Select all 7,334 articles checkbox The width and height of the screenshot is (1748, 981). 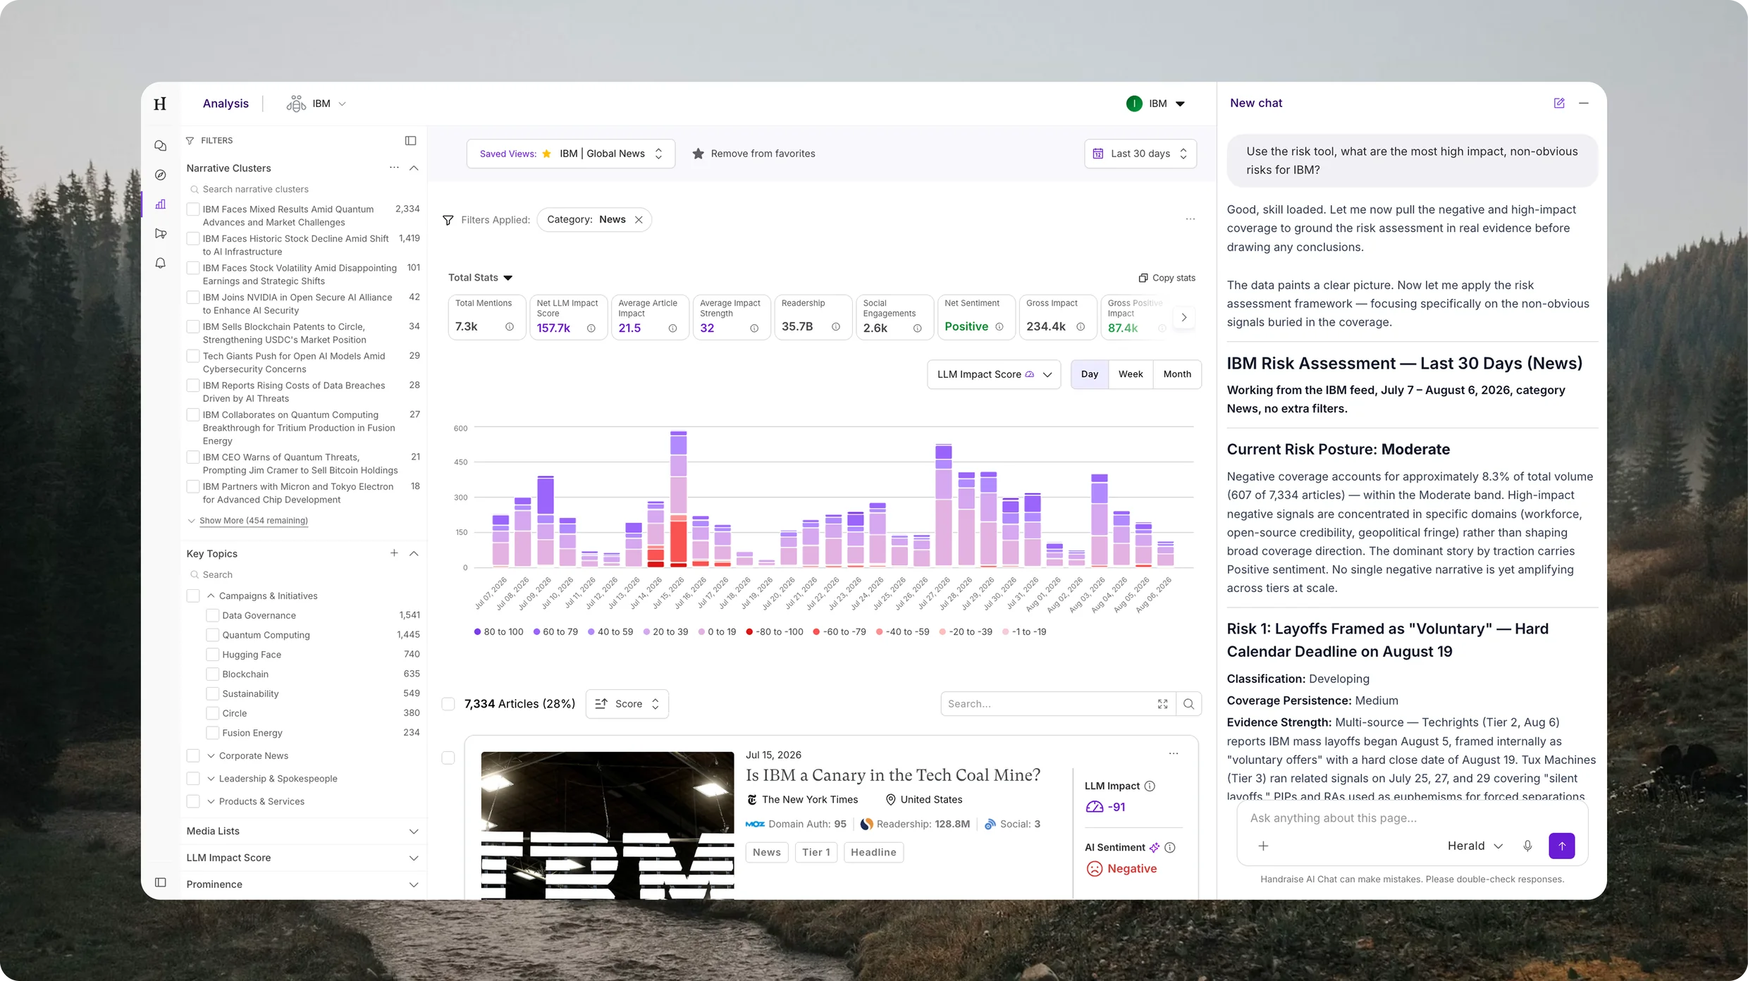448,704
